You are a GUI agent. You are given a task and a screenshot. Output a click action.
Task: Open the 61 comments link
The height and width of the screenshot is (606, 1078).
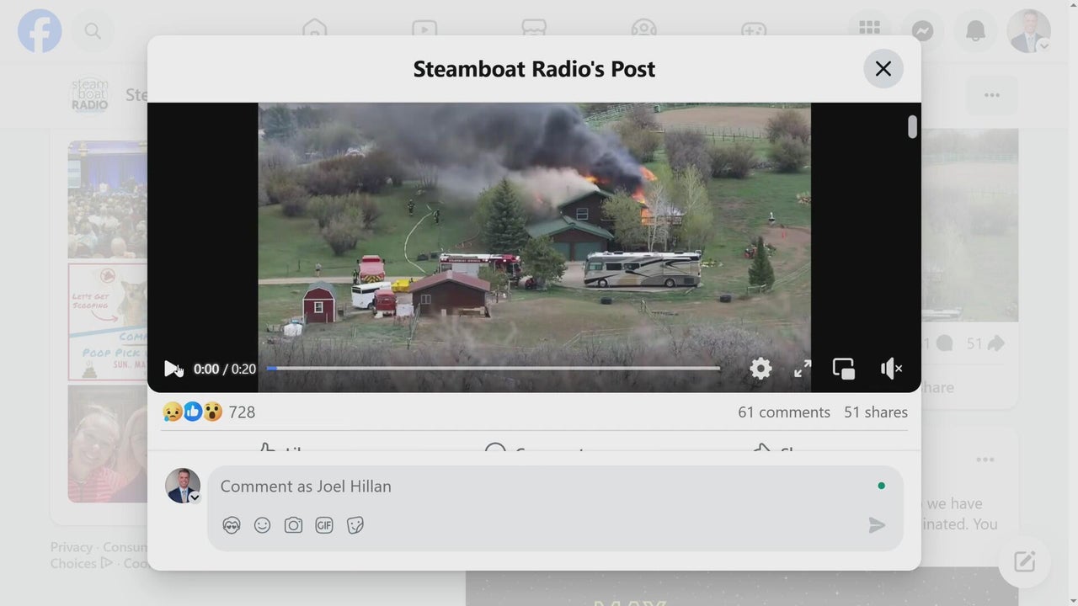click(x=783, y=412)
